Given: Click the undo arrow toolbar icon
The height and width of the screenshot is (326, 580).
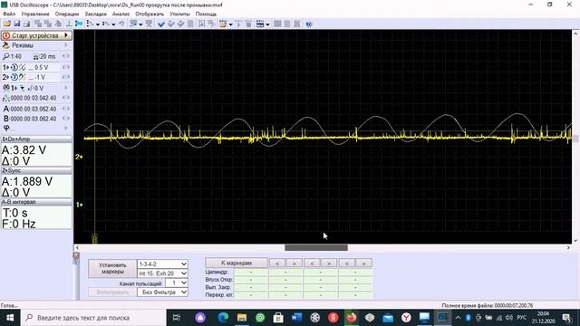Looking at the screenshot, I should coord(121,24).
